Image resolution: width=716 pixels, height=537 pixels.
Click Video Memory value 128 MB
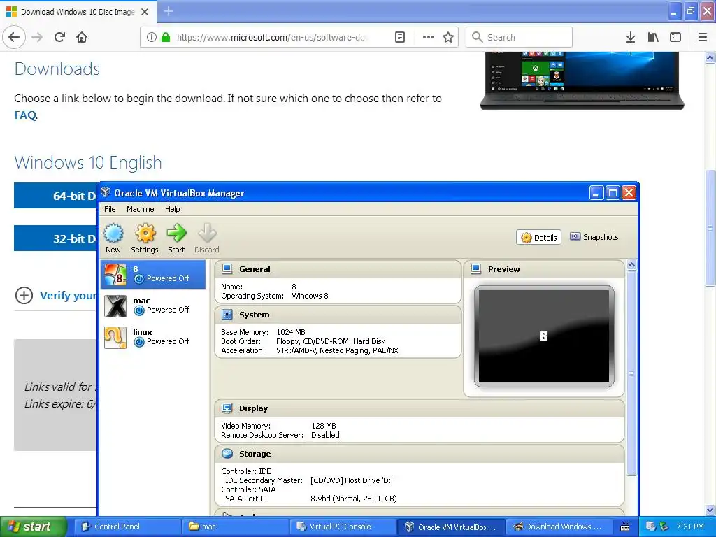tap(324, 426)
